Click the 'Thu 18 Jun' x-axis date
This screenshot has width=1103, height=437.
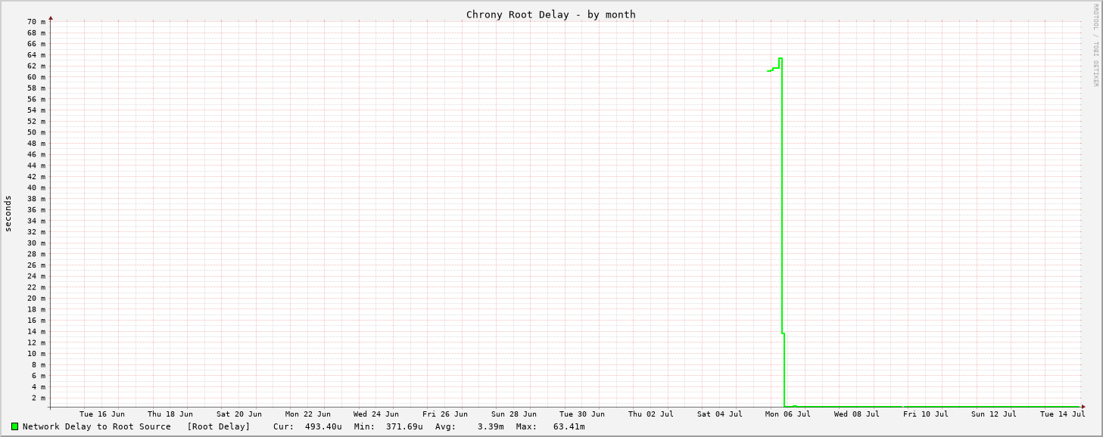coord(170,414)
